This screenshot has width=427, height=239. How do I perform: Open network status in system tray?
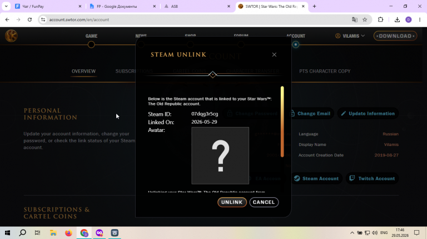tap(367, 233)
